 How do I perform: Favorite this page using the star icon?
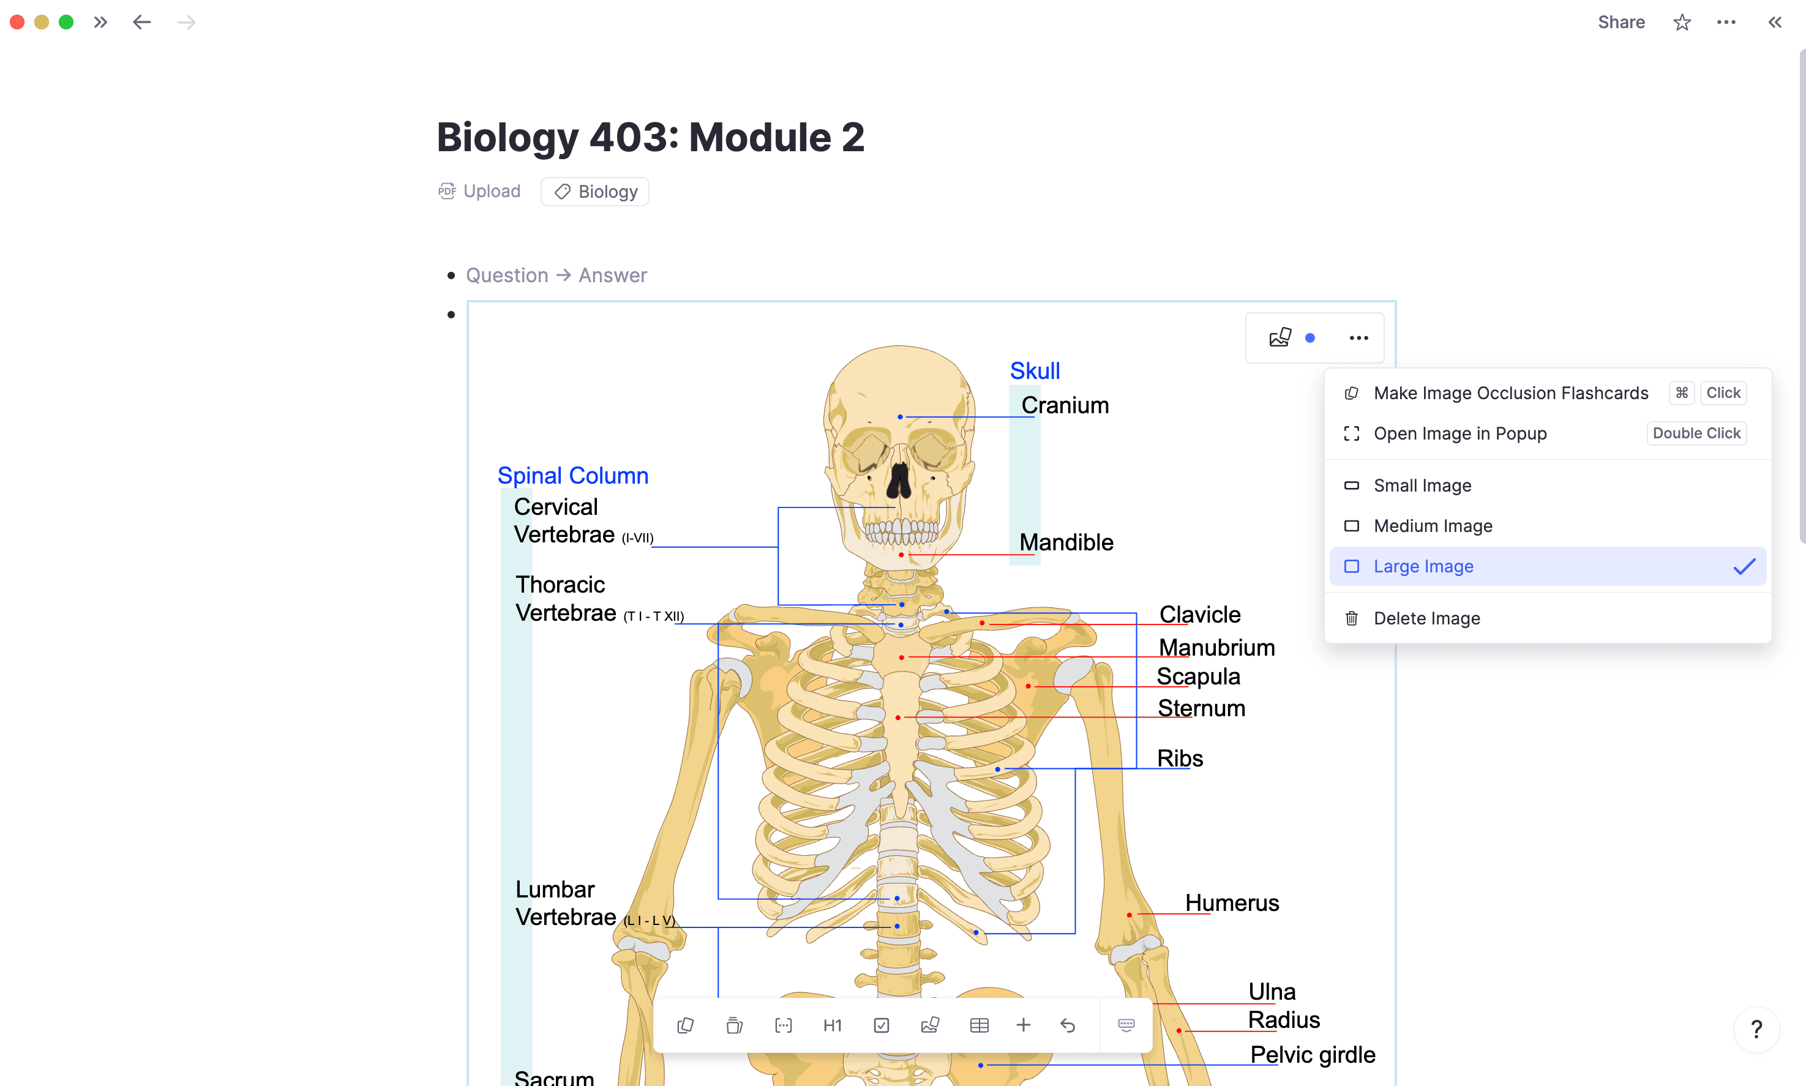coord(1681,22)
